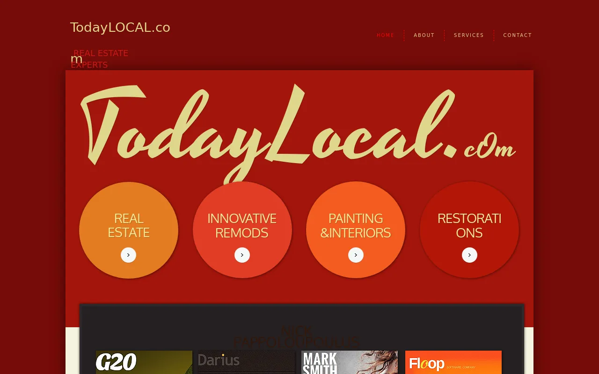
Task: Click the arrow icon under Painting & Interiors
Action: tap(356, 255)
